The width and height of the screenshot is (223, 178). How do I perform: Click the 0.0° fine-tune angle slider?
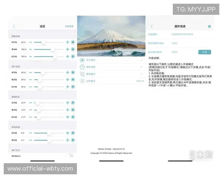tap(49, 133)
